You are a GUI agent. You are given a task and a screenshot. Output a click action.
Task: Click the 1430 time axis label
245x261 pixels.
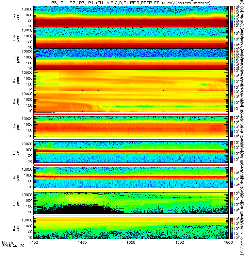pos(82,242)
